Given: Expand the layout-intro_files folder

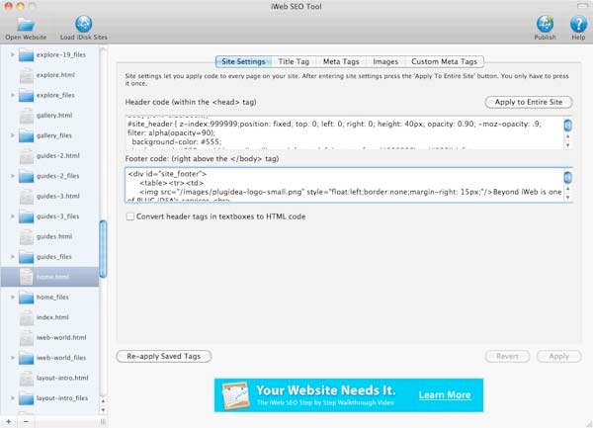Looking at the screenshot, I should (x=12, y=398).
